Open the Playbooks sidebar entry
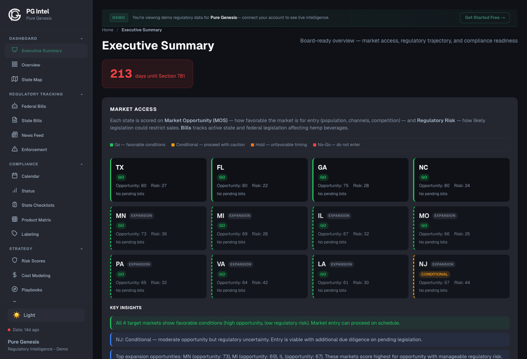 point(32,289)
